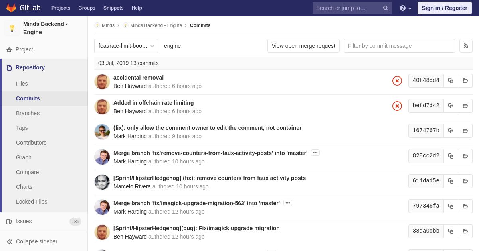Expand description of remove-counters merge commit
479x251 pixels.
(x=315, y=153)
